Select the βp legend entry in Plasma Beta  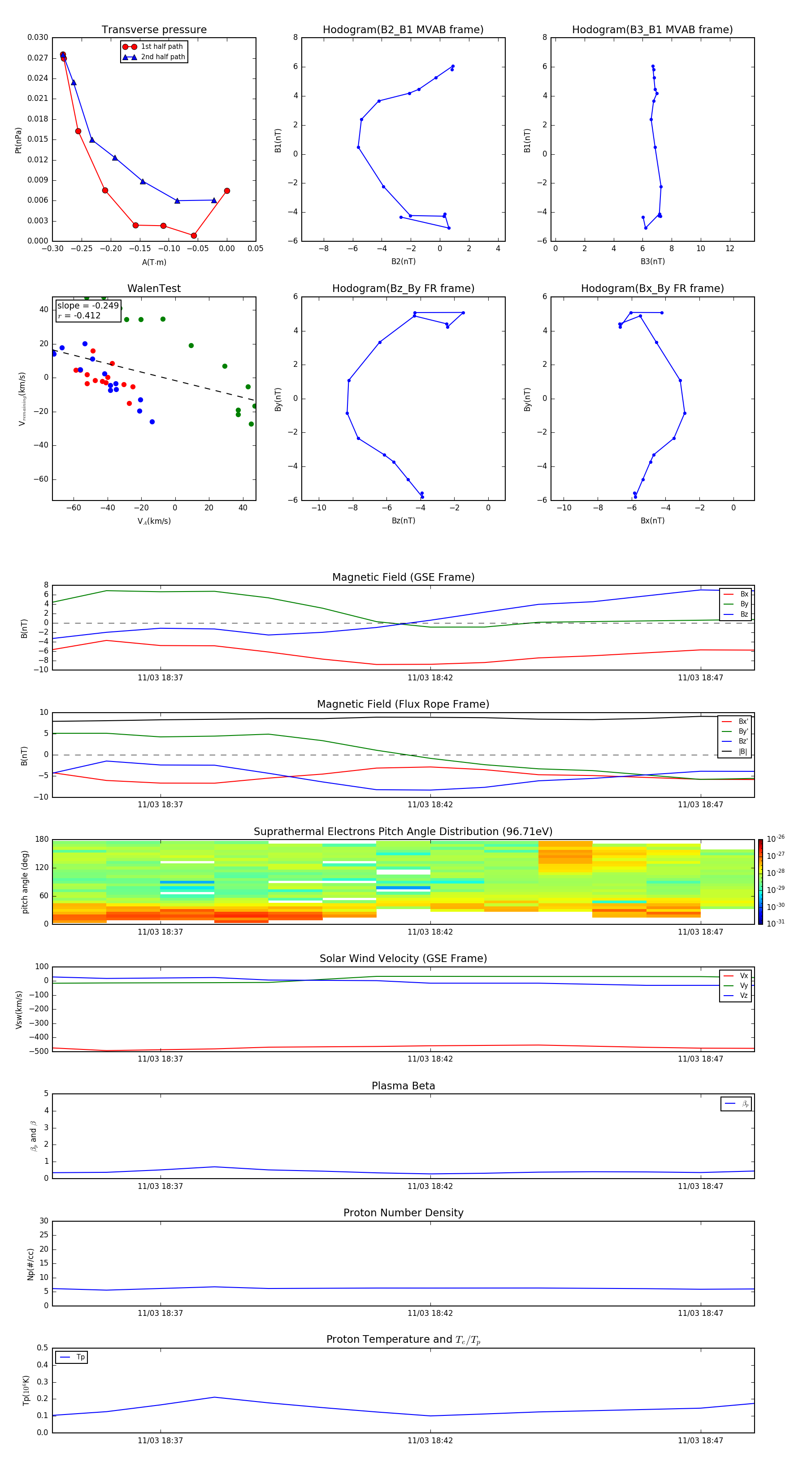coord(737,1104)
